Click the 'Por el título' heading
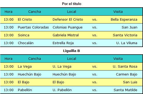This screenshot has width=143, height=94. (x=72, y=4)
